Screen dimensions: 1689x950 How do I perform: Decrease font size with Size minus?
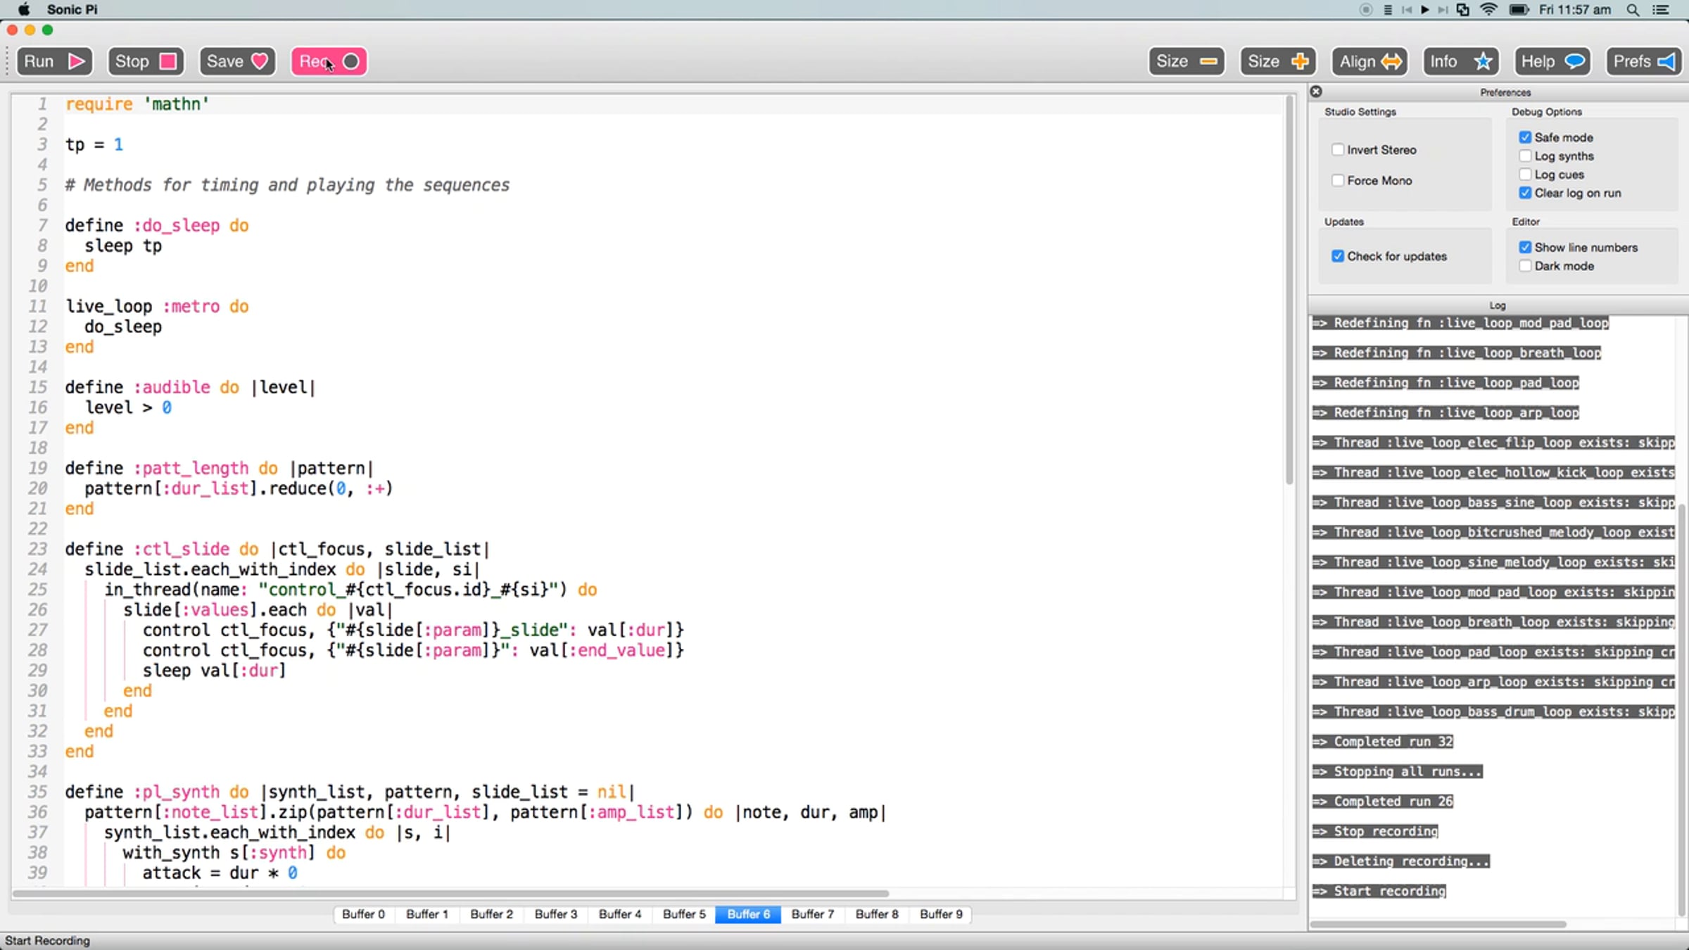1187,62
